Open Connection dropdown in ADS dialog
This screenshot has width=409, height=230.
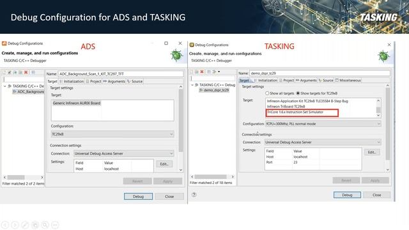(123, 153)
